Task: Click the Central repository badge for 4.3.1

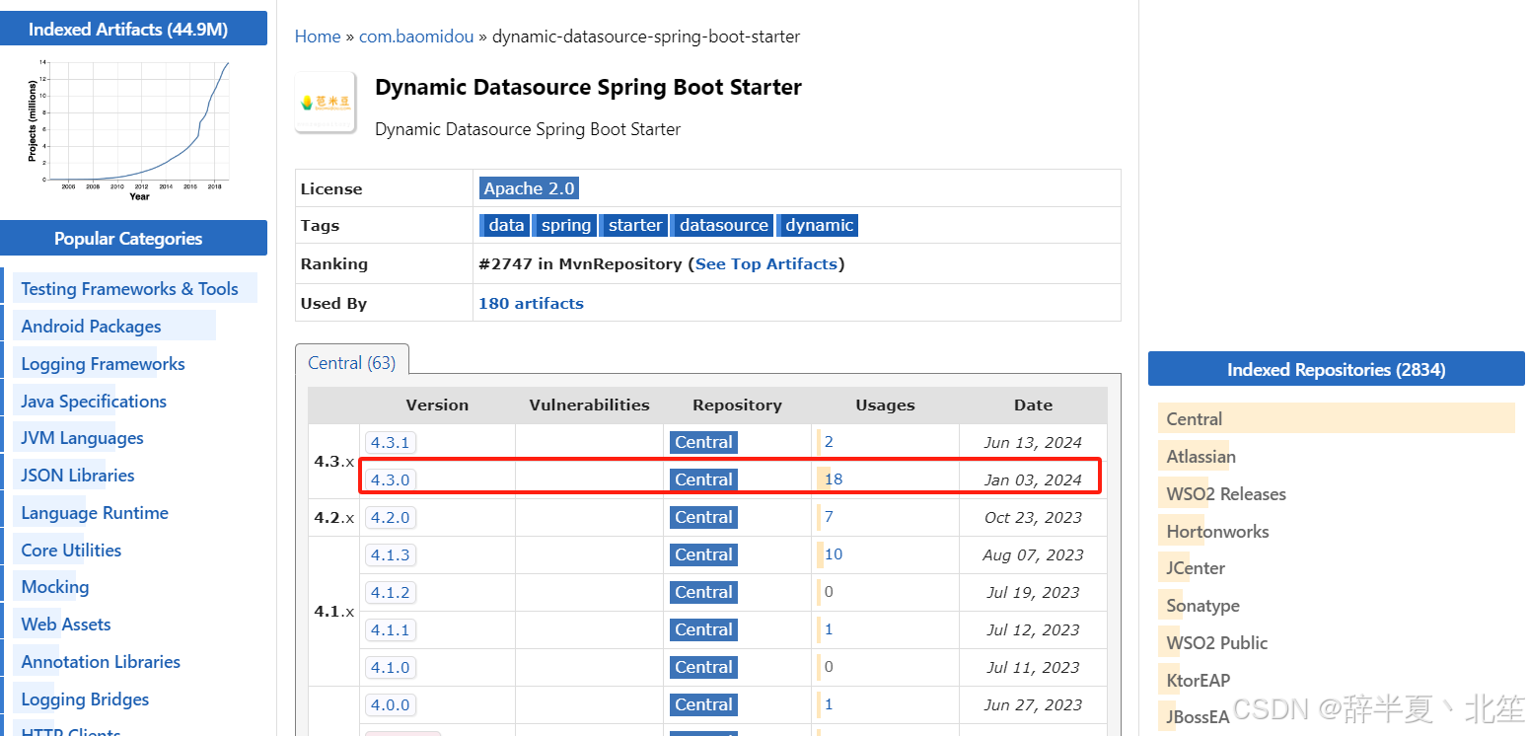Action: click(x=703, y=443)
